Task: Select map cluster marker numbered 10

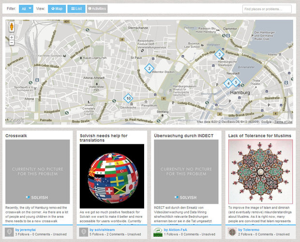Action: (x=128, y=98)
